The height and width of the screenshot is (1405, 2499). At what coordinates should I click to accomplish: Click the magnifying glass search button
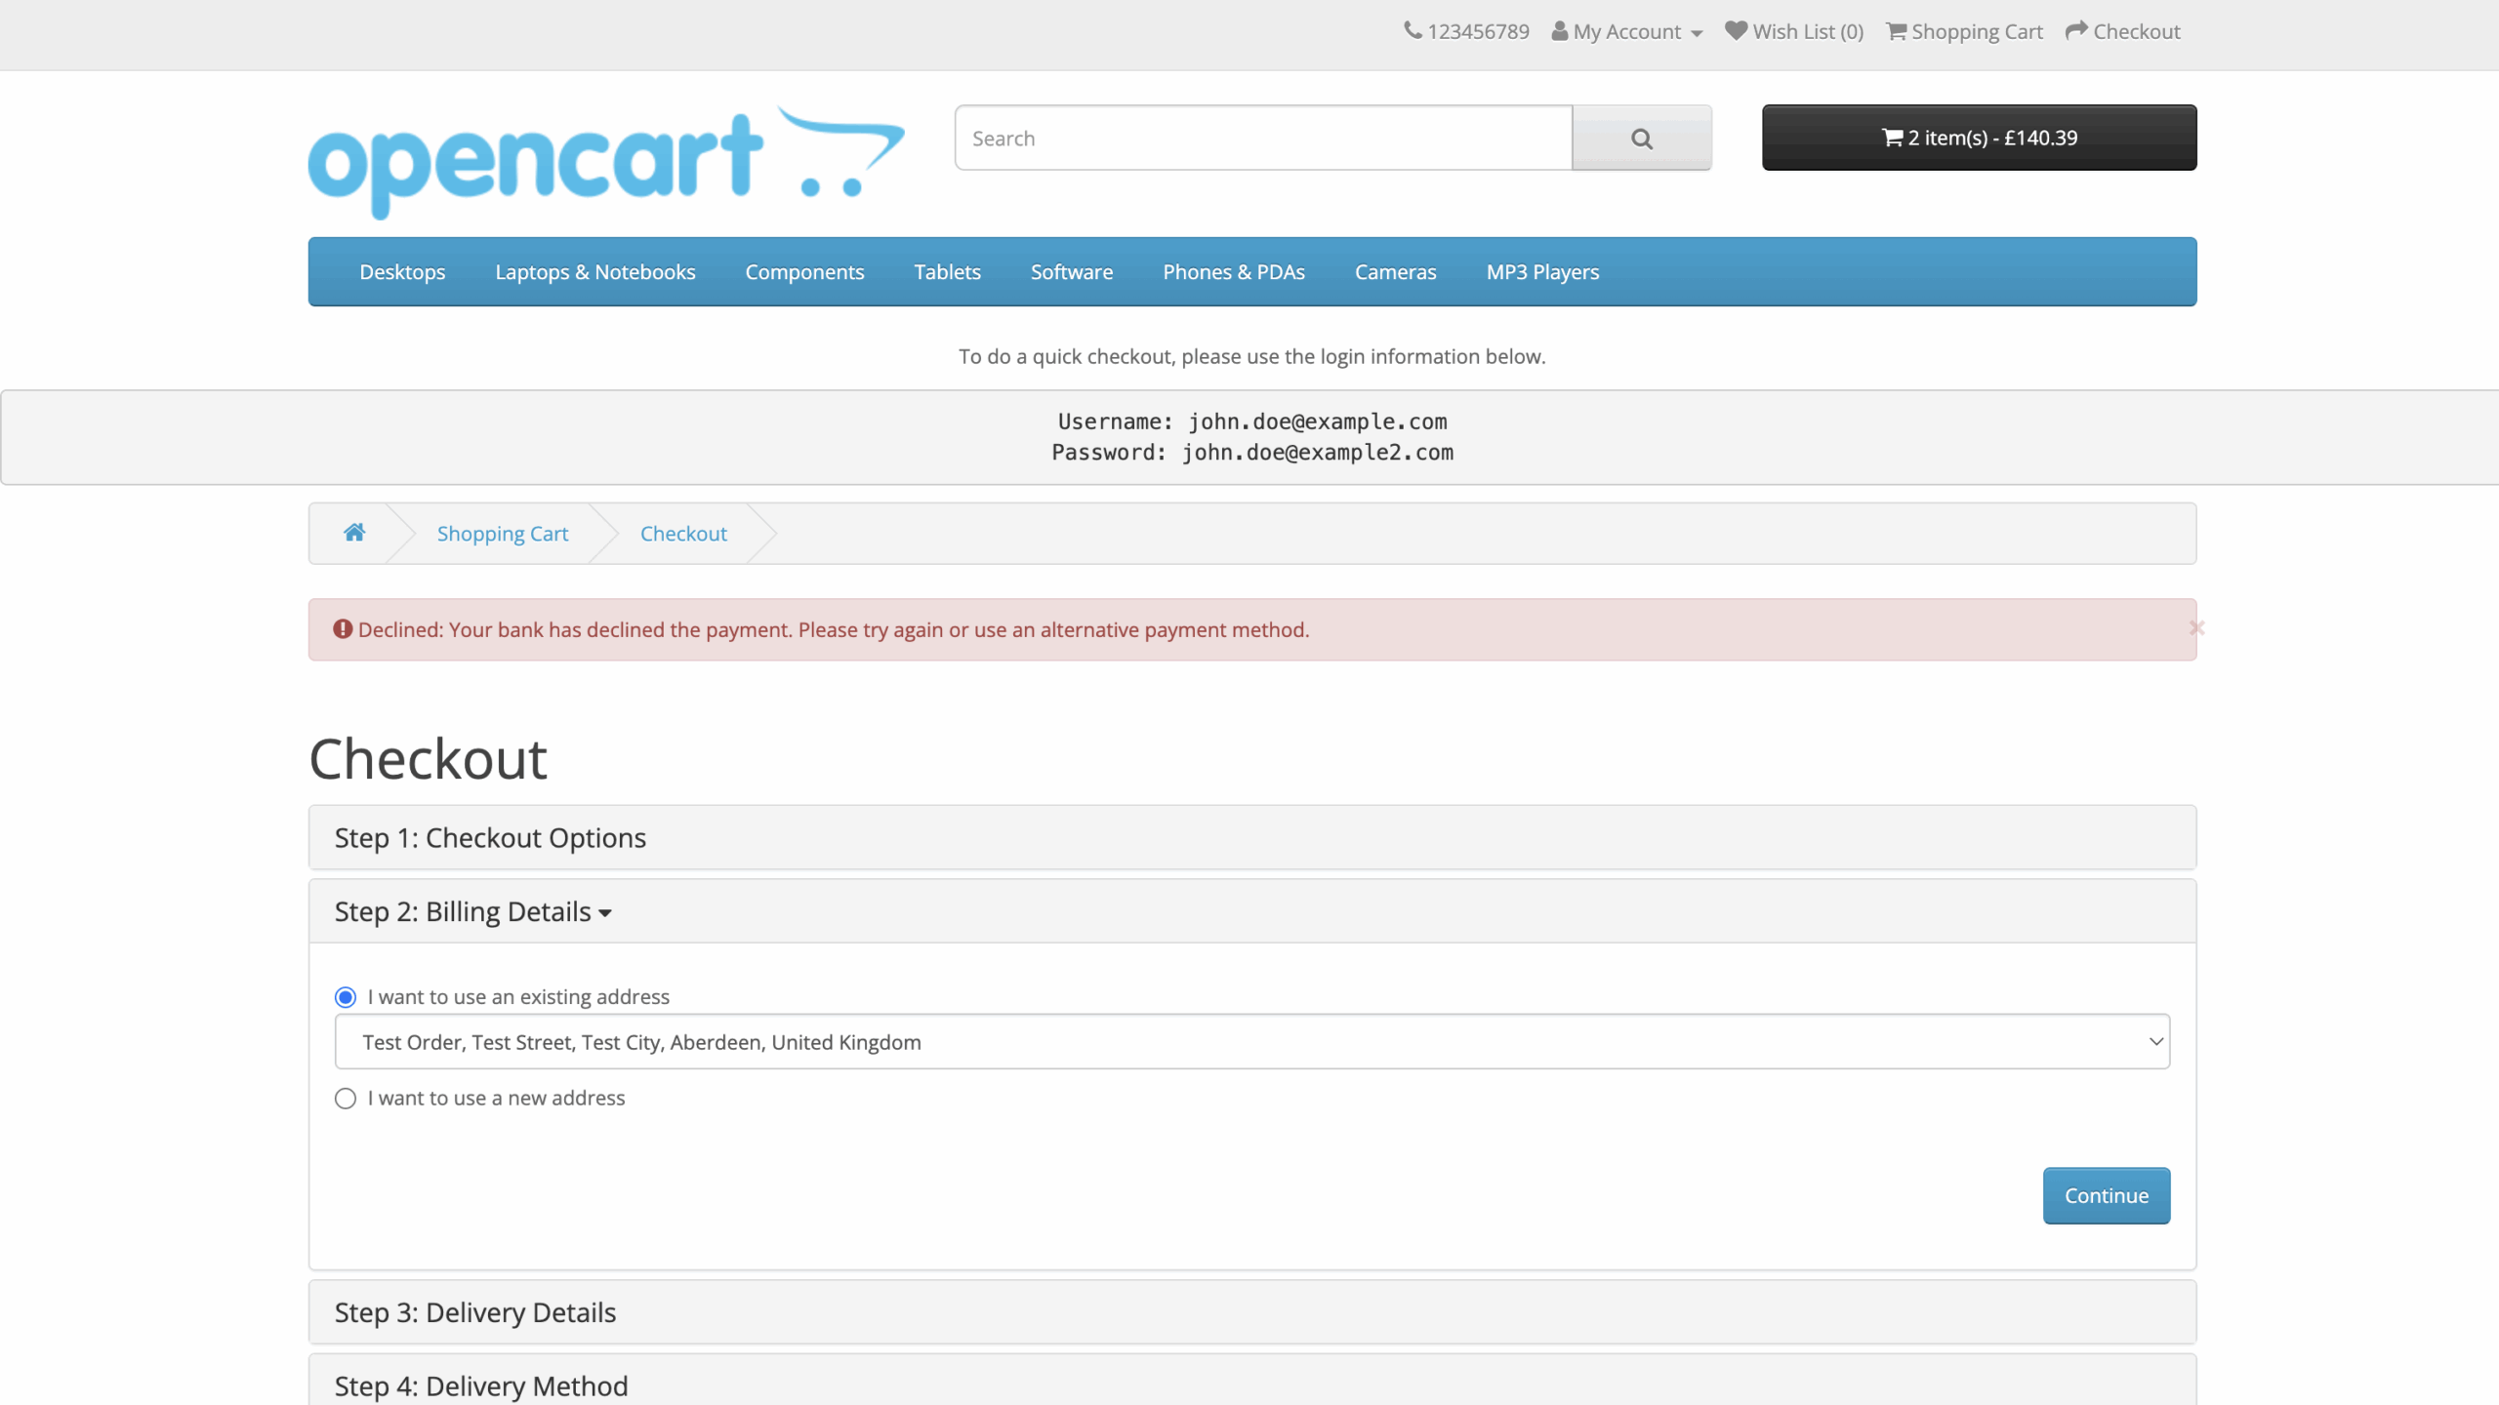click(1642, 138)
